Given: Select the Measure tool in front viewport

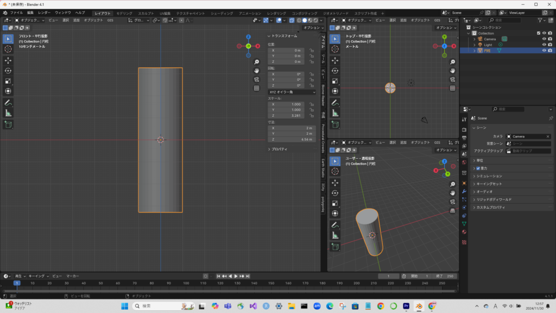Looking at the screenshot, I should (x=8, y=113).
